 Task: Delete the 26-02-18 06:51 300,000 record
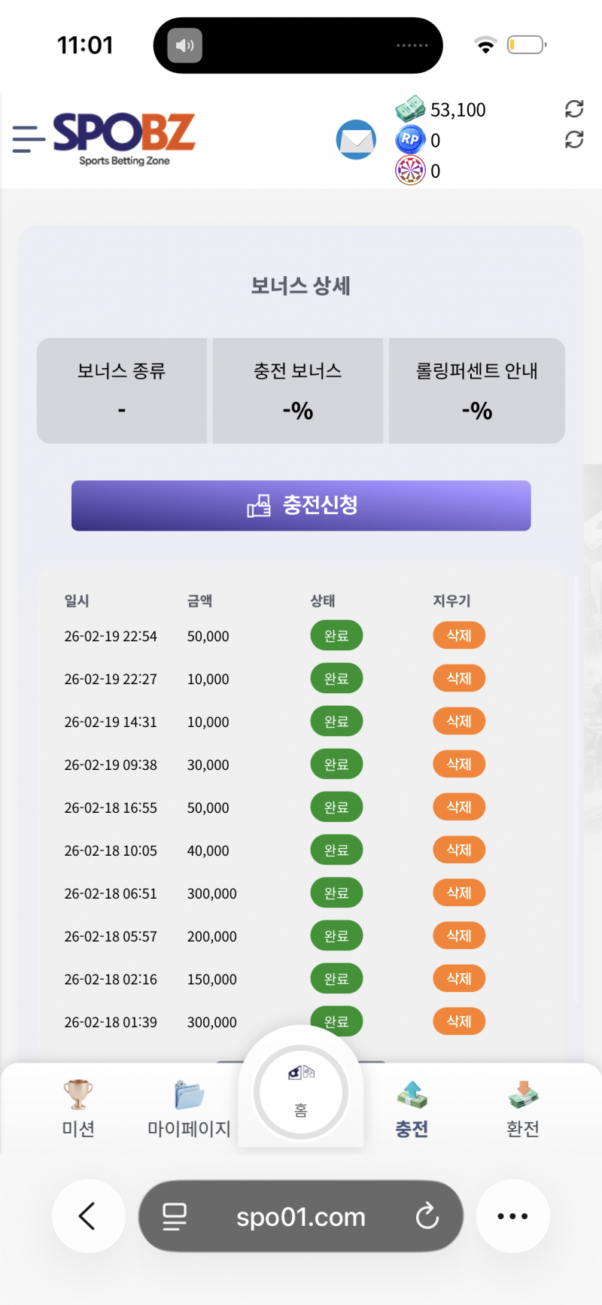(459, 893)
